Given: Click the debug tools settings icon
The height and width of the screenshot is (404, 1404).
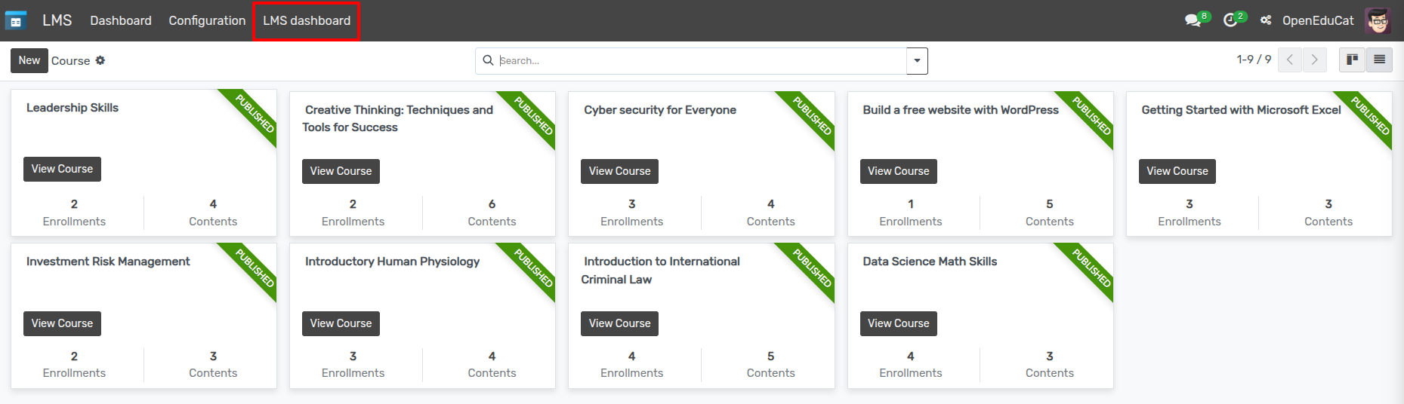Looking at the screenshot, I should click(x=1266, y=20).
